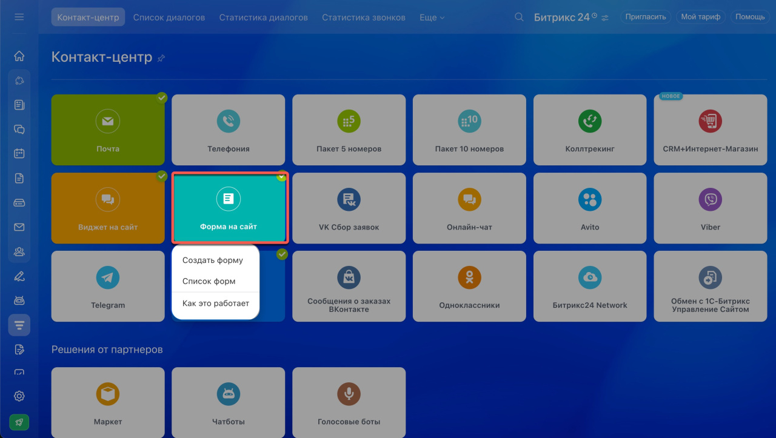Image resolution: width=776 pixels, height=438 pixels.
Task: Open the Viber tile
Action: 711,208
